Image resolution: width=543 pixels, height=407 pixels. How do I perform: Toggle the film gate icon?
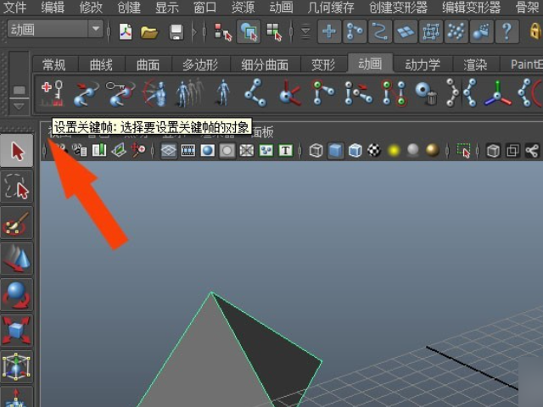pos(188,151)
